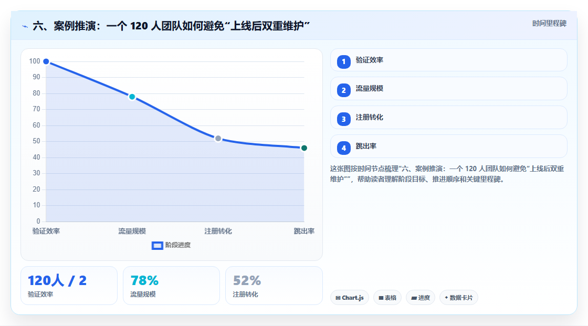This screenshot has height=326, width=588.
Task: Click the numbered badge 1 for 验证效率
Action: [x=343, y=61]
